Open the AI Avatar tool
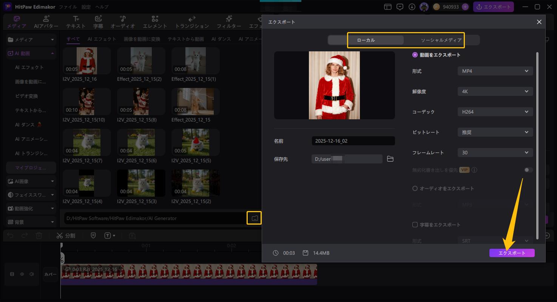 coord(46,22)
